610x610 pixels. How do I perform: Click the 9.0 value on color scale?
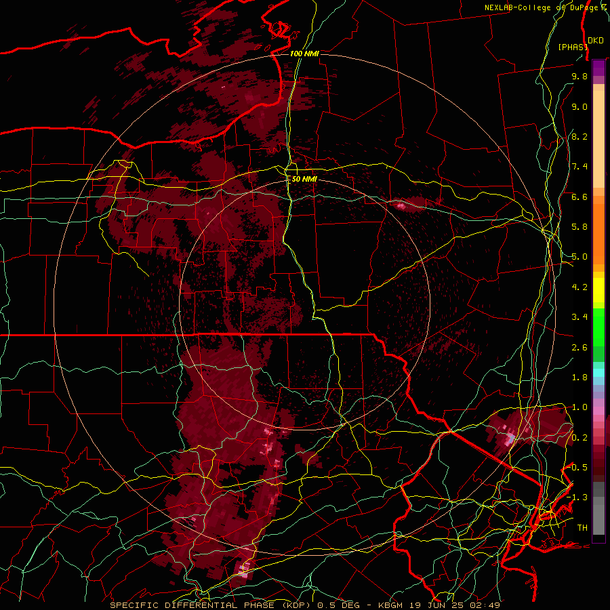(579, 106)
